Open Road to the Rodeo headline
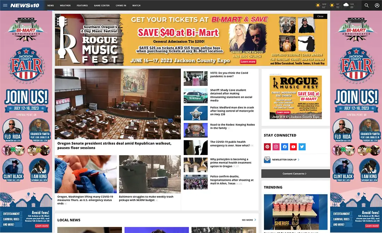Image resolution: width=382 pixels, height=233 pixels. tap(232, 126)
